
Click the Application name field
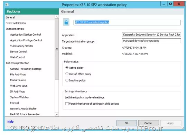click(x=151, y=35)
